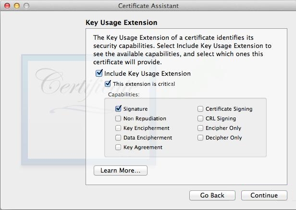
Task: Close the Certificate Assistant window
Action: [x=7, y=6]
